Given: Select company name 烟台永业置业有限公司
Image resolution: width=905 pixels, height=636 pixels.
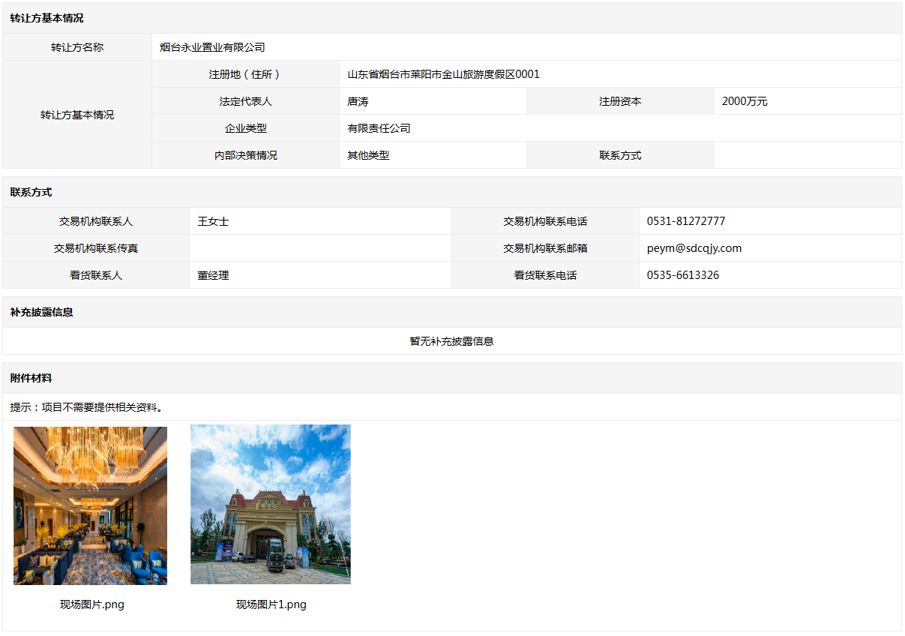Looking at the screenshot, I should click(x=212, y=47).
